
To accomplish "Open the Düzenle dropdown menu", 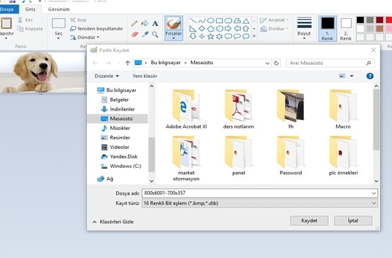I will [107, 76].
